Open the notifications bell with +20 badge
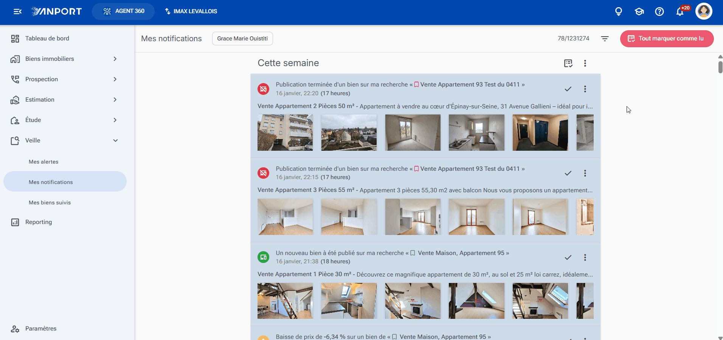The width and height of the screenshot is (723, 340). click(x=680, y=11)
